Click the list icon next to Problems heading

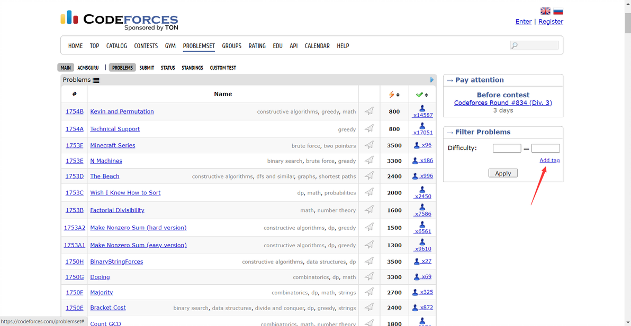point(96,80)
